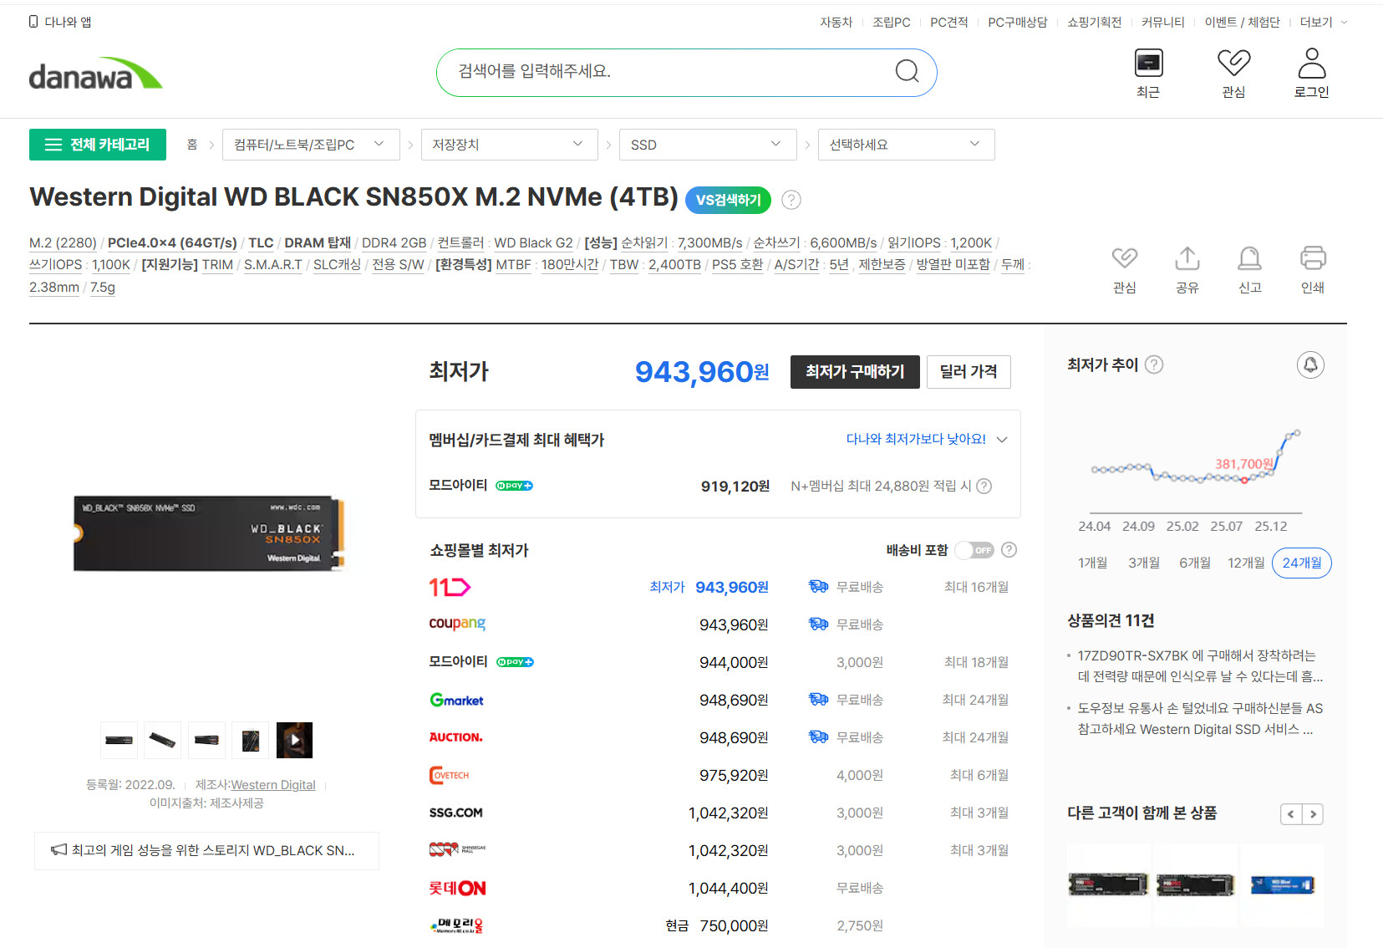Click the help icon next to VS검색하기
The height and width of the screenshot is (948, 1383).
pos(791,200)
